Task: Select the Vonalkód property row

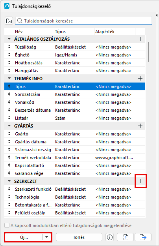Action: 75,102
